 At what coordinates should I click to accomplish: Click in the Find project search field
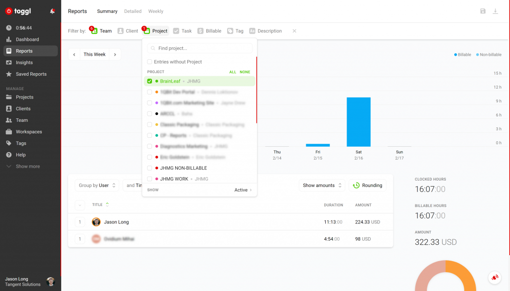tap(200, 48)
